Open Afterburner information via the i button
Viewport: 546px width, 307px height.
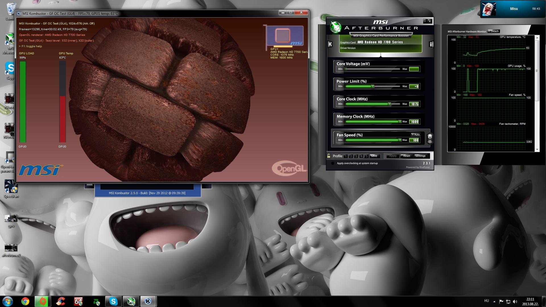coord(431,44)
